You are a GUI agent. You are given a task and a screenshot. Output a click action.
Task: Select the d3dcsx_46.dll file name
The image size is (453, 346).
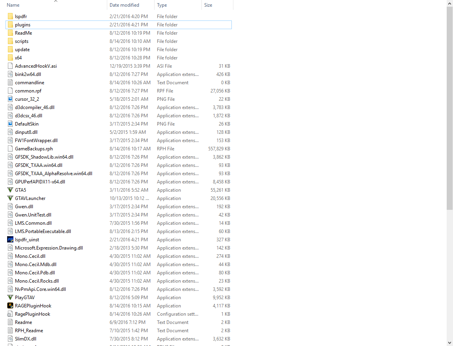[29, 116]
